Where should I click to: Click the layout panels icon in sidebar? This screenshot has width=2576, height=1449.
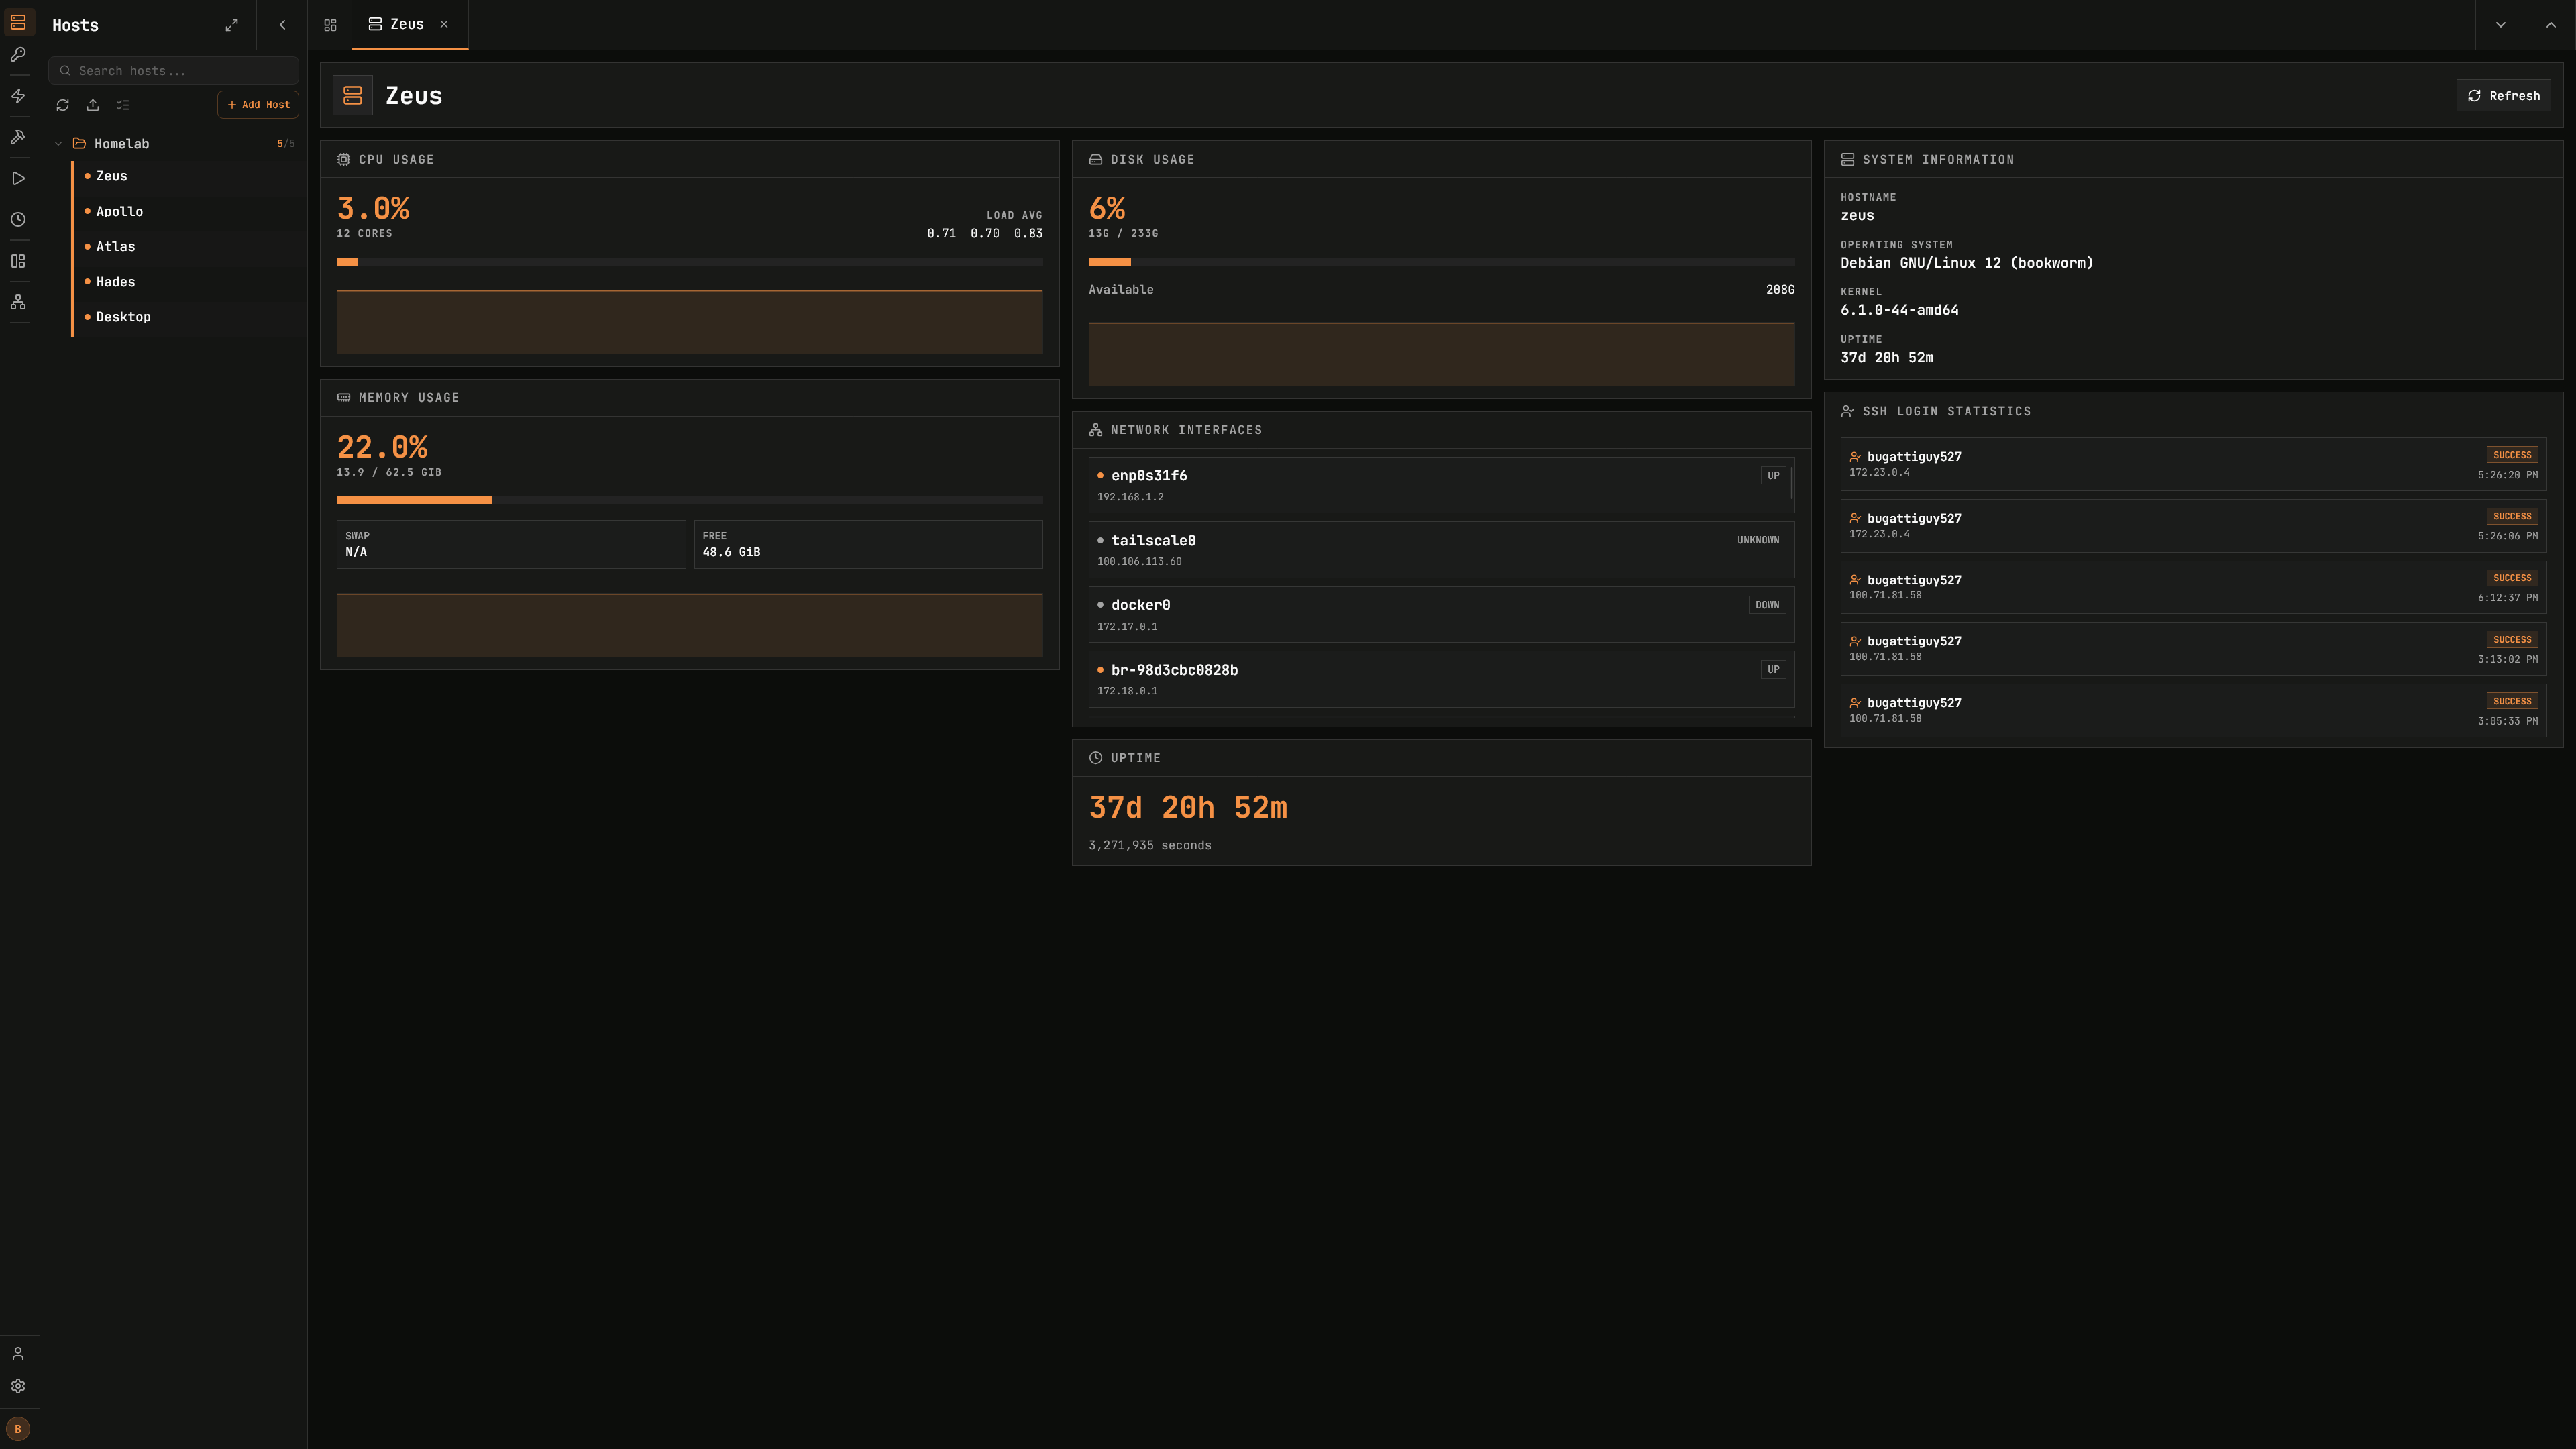(x=18, y=262)
